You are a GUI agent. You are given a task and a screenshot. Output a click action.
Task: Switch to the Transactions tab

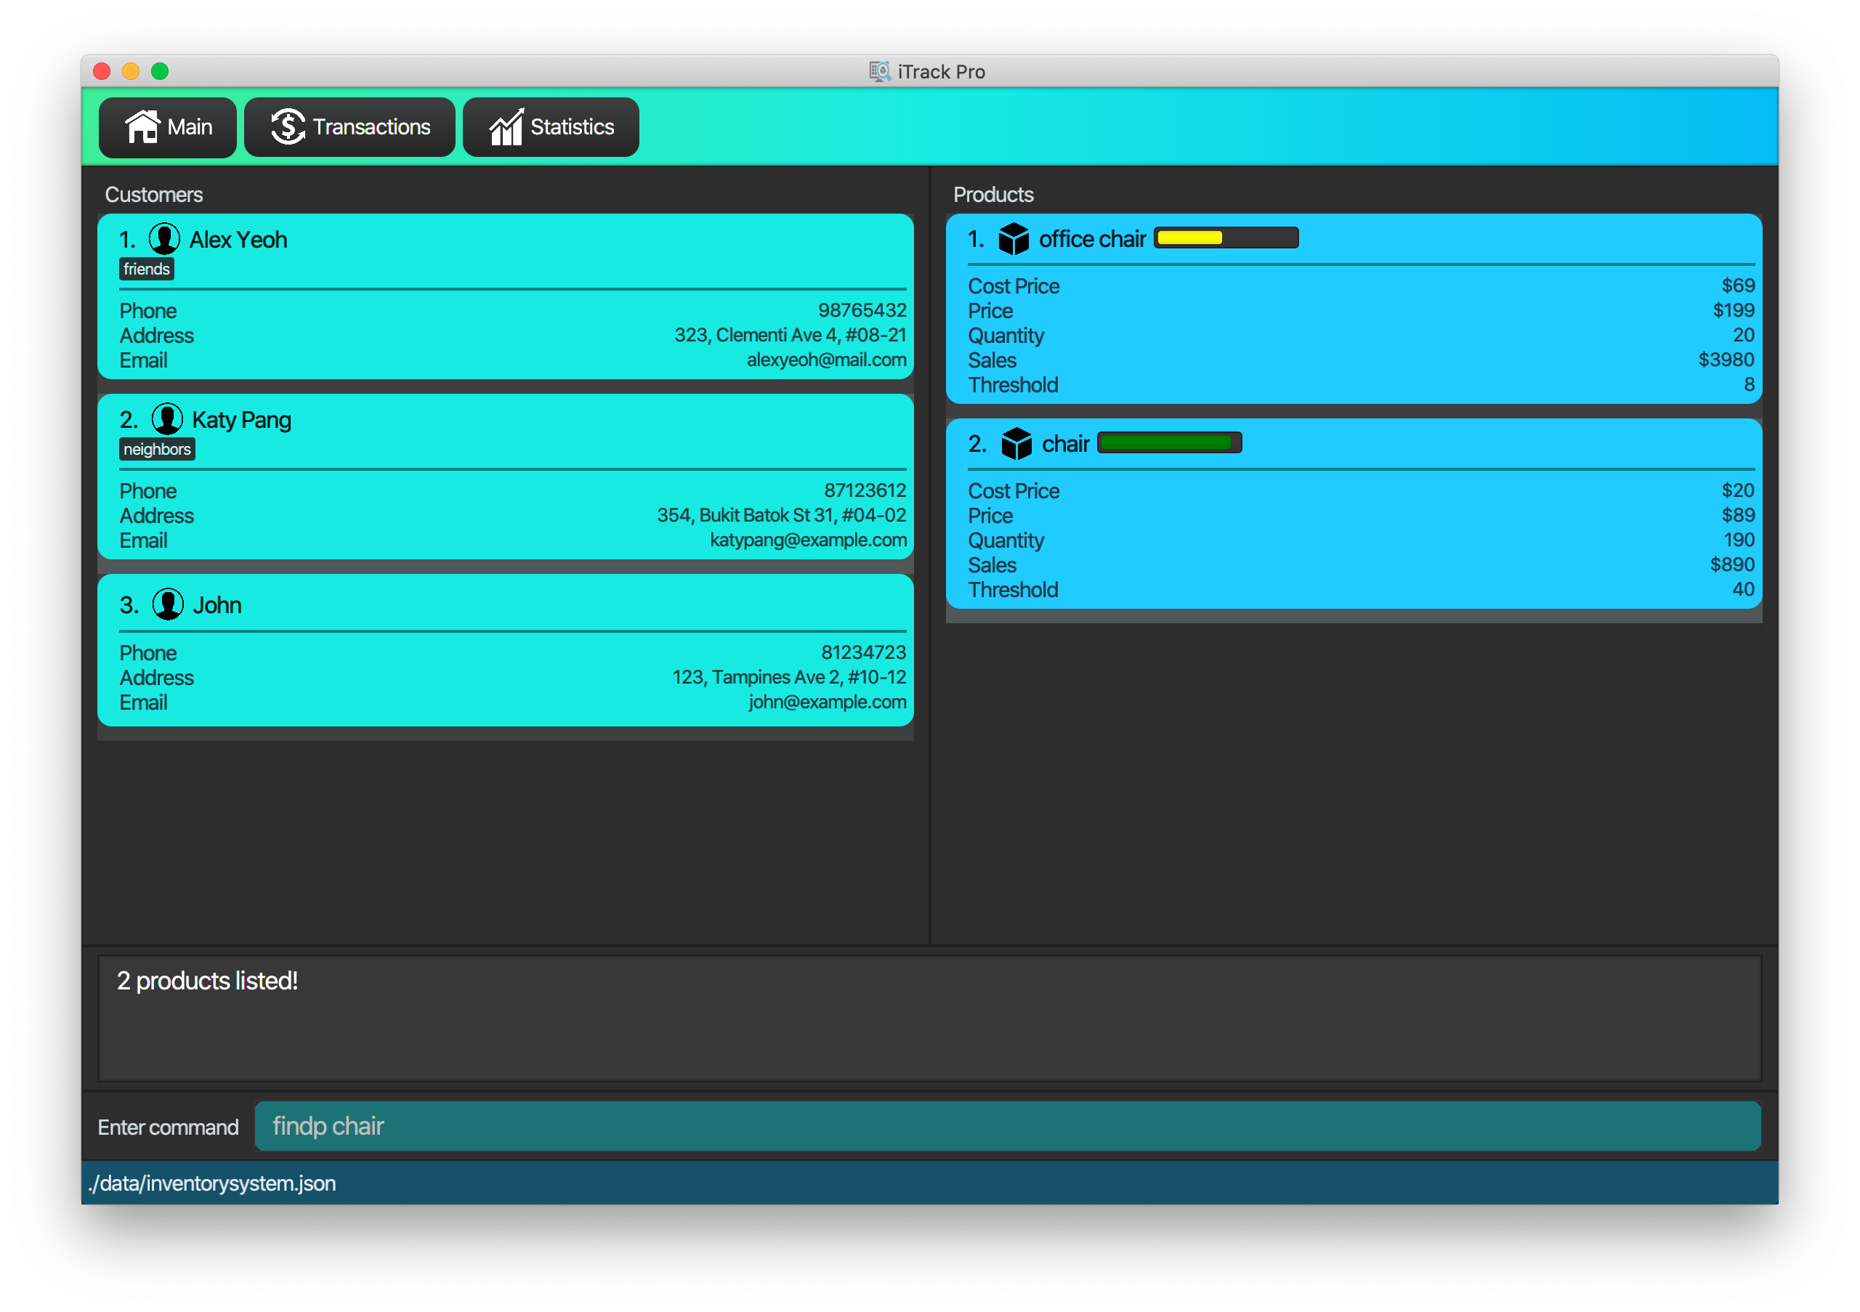click(x=351, y=126)
